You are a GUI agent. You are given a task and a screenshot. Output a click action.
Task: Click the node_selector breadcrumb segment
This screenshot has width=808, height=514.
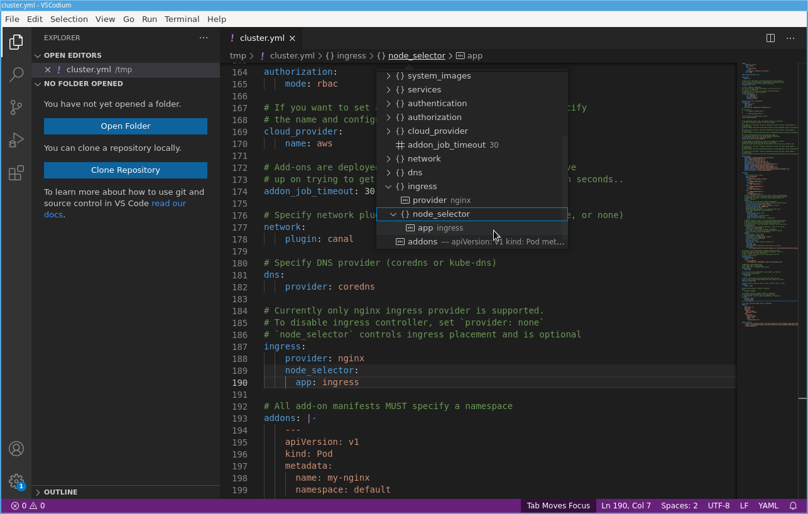tap(411, 56)
